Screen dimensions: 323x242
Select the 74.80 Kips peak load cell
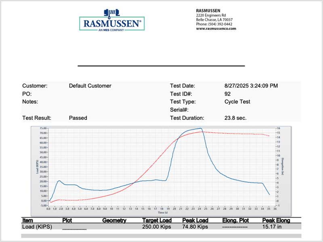195,227
